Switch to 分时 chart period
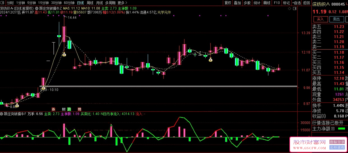 coord(10,3)
